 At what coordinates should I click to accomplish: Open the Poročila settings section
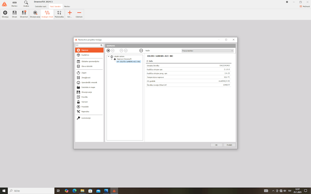coord(89,97)
